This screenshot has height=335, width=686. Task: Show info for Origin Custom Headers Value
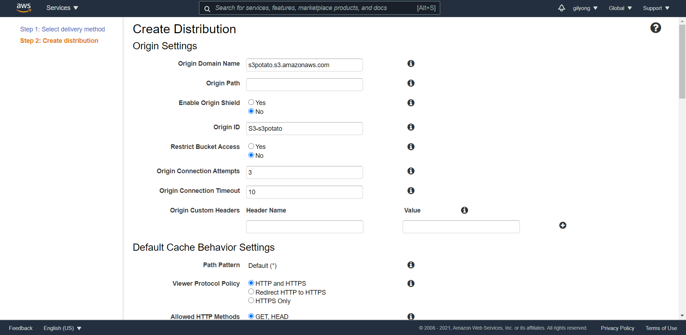click(464, 210)
